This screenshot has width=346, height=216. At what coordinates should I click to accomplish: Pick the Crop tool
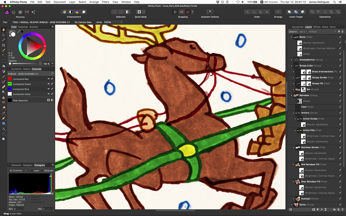tap(4, 45)
